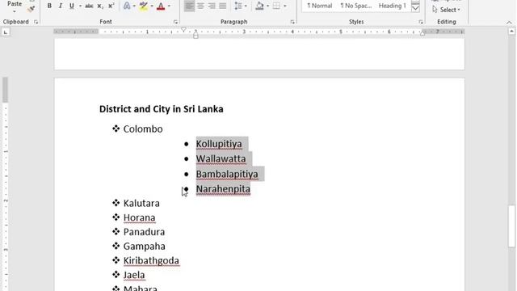The width and height of the screenshot is (517, 291).
Task: Select the Format Painter brush
Action: point(32,9)
